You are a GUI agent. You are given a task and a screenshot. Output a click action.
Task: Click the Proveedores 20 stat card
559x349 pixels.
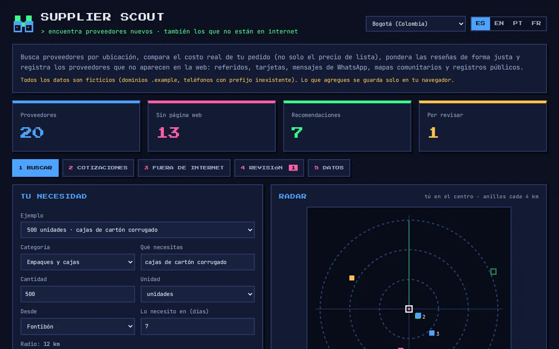coord(76,126)
